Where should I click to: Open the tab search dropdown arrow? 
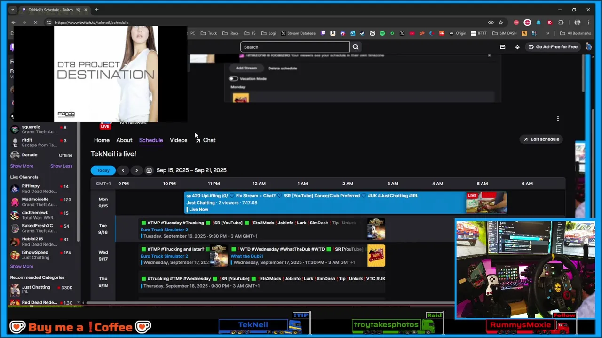click(x=13, y=10)
